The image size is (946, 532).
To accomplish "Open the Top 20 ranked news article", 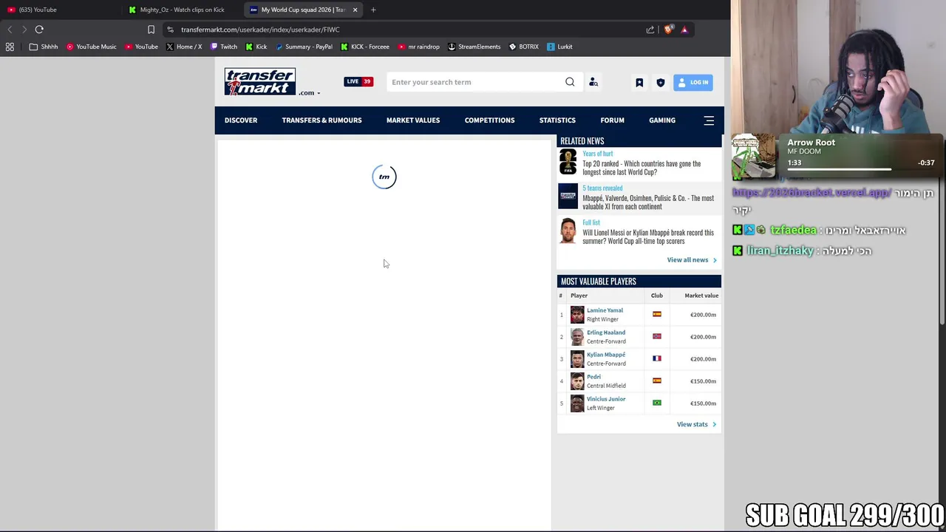I will pos(642,168).
